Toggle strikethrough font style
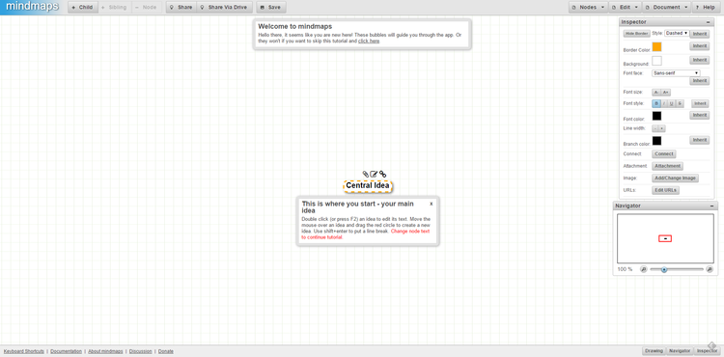 click(x=680, y=104)
